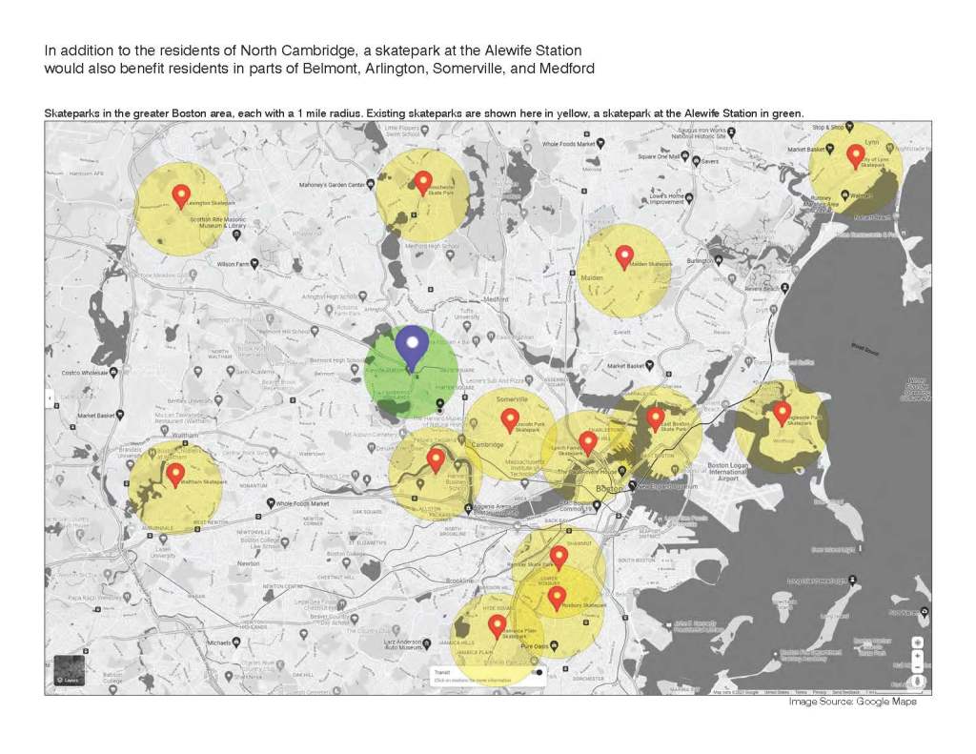Open the Privacy link in map footer

819,692
